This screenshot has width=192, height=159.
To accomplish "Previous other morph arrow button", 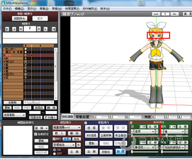I will [x=162, y=147].
